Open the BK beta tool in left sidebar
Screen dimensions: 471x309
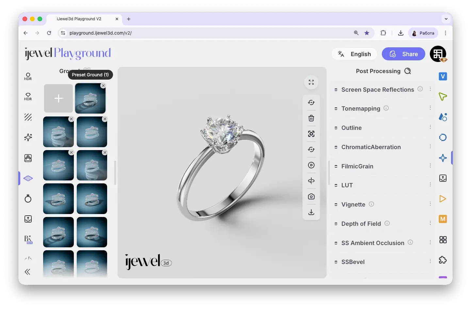pyautogui.click(x=28, y=239)
